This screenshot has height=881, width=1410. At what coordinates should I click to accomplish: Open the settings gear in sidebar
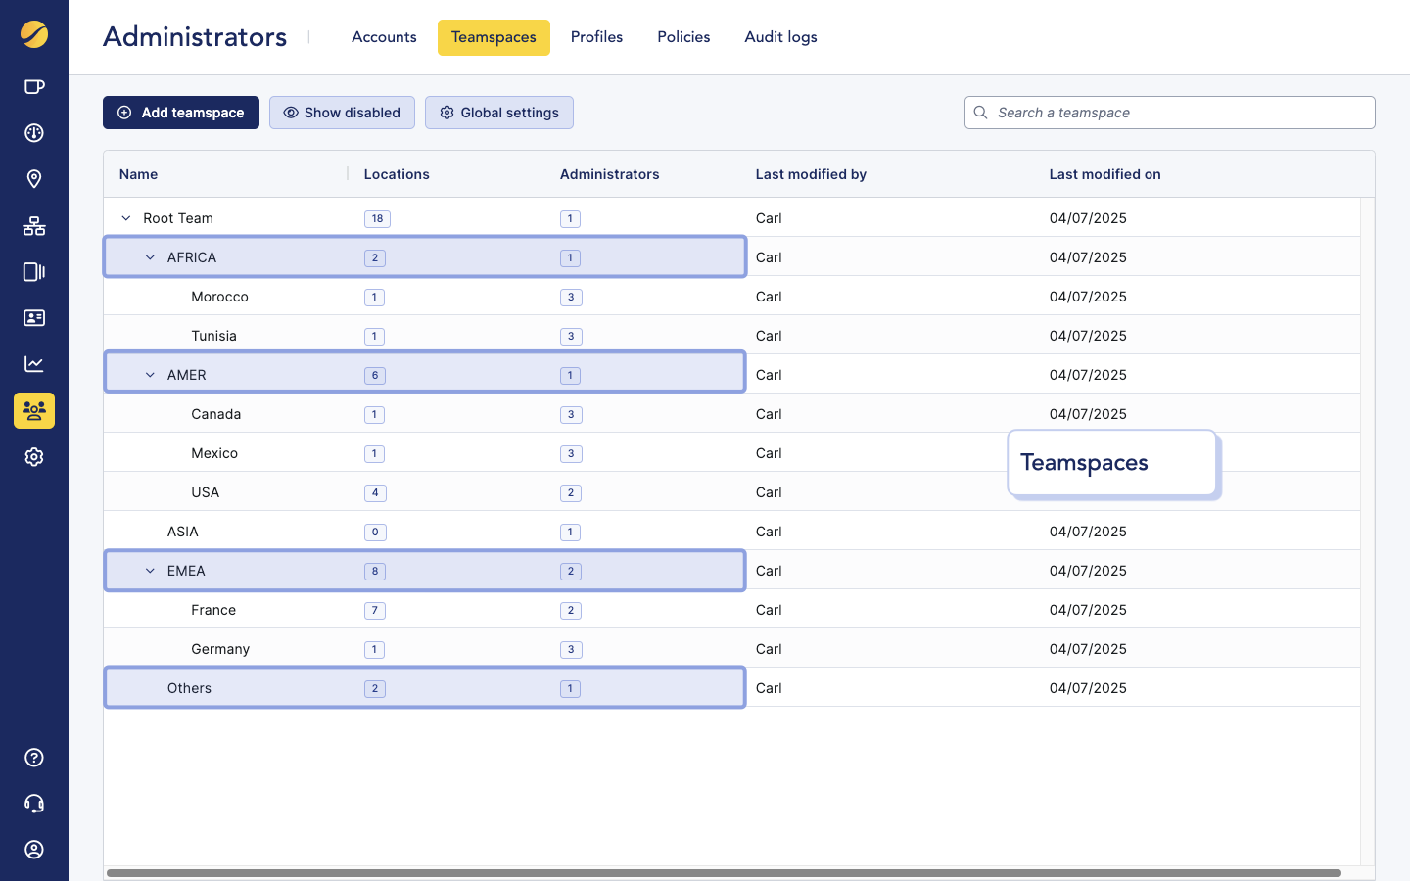pyautogui.click(x=34, y=456)
